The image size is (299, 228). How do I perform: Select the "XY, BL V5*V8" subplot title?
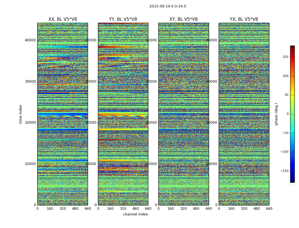click(183, 19)
